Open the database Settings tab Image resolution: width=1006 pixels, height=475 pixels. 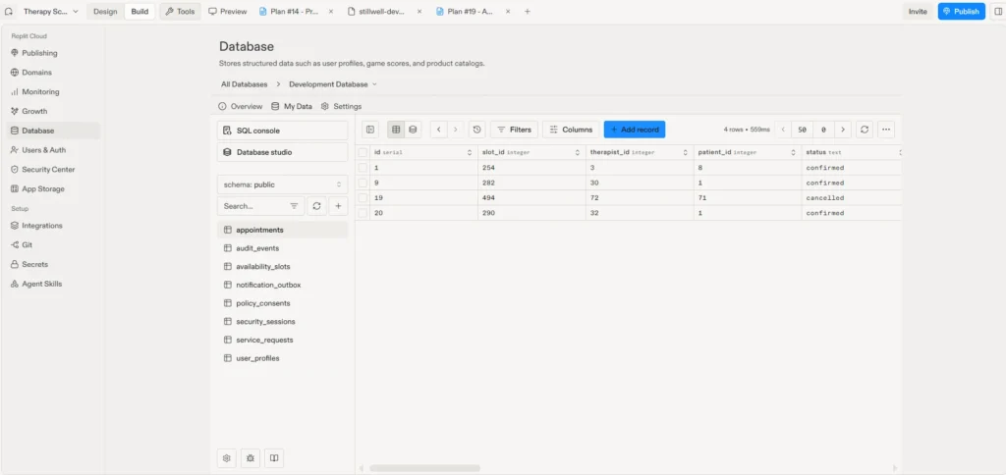341,106
